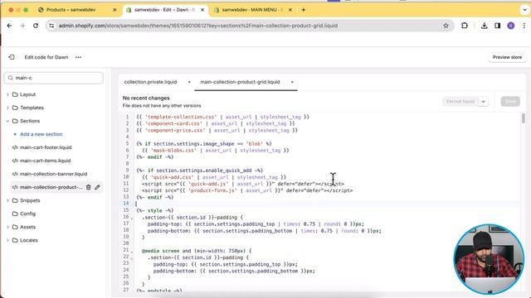The image size is (531, 298).
Task: Click the Format liquid button
Action: [x=460, y=102]
